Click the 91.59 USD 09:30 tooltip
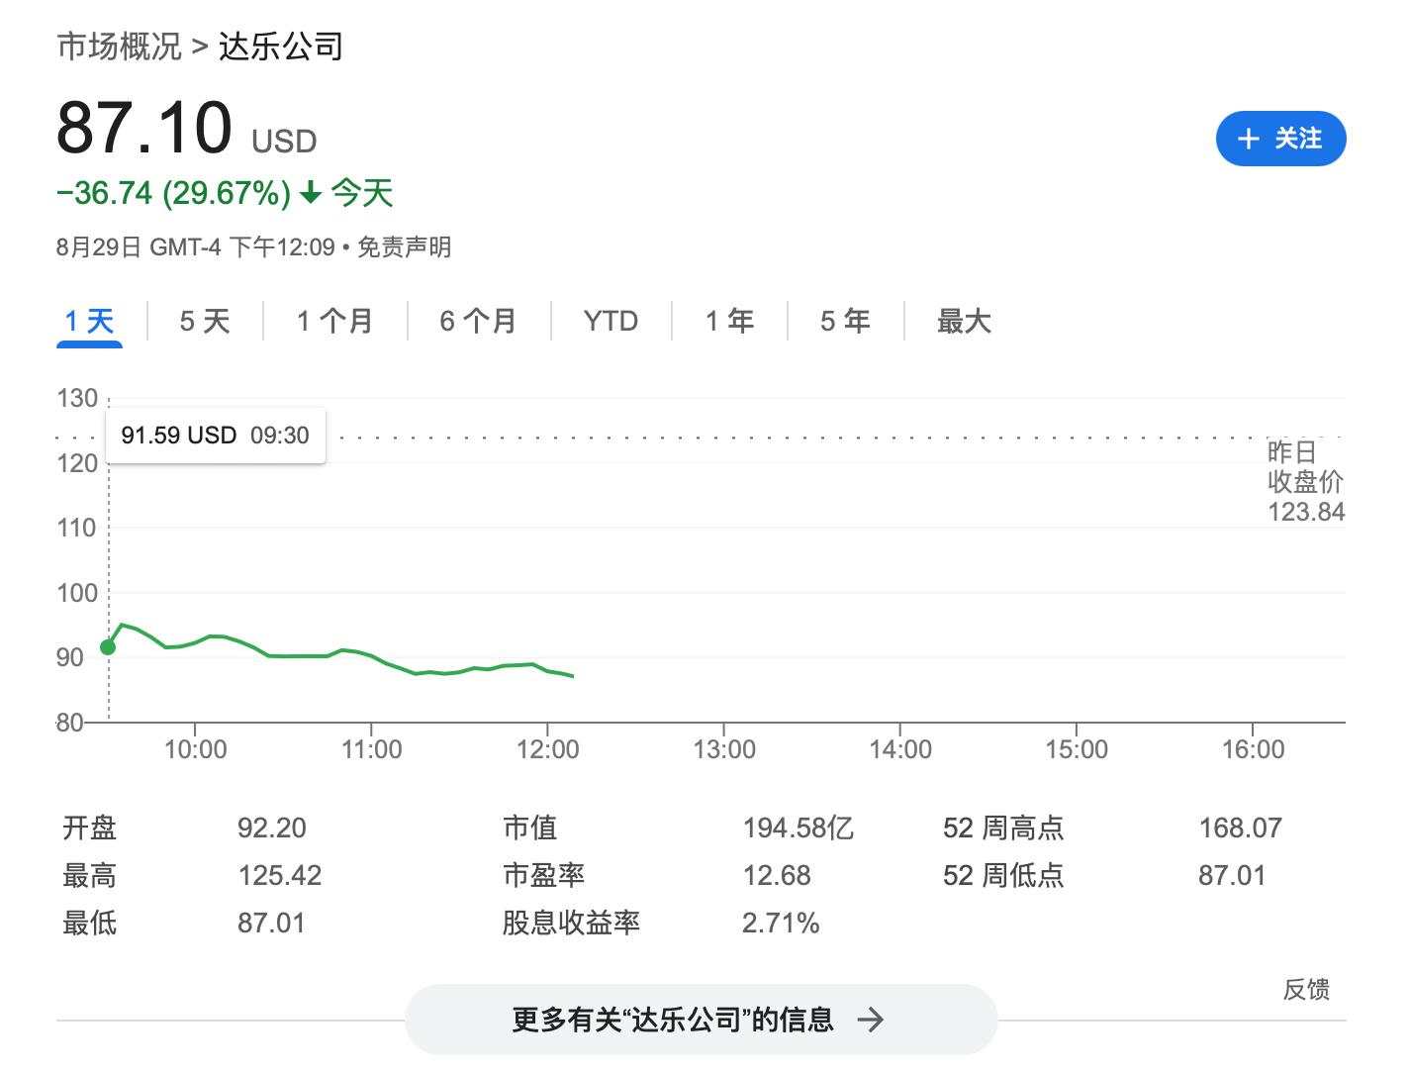The image size is (1411, 1073). click(215, 436)
